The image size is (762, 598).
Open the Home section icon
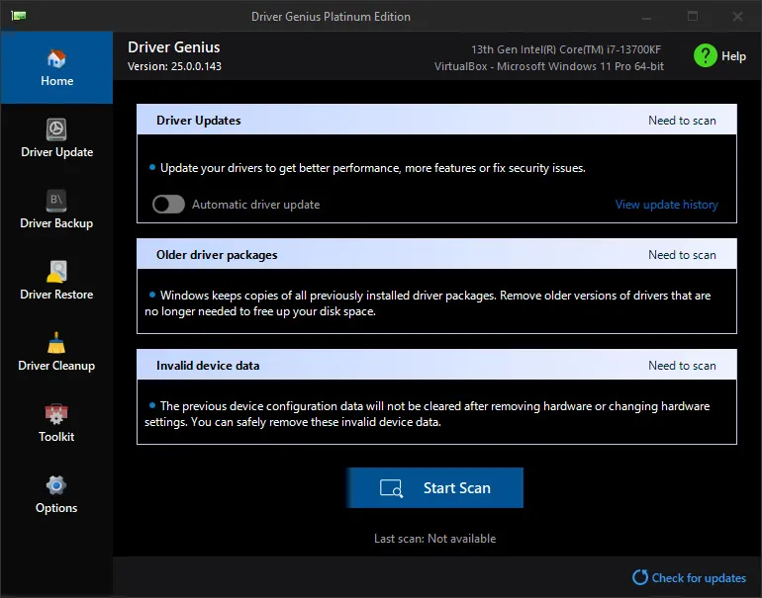pos(56,59)
